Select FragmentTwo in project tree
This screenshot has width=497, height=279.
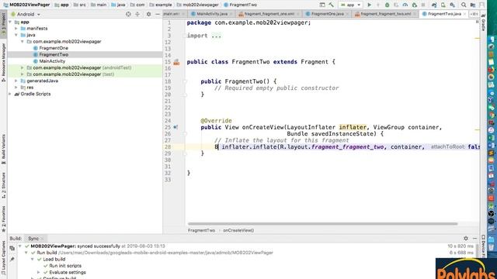54,55
